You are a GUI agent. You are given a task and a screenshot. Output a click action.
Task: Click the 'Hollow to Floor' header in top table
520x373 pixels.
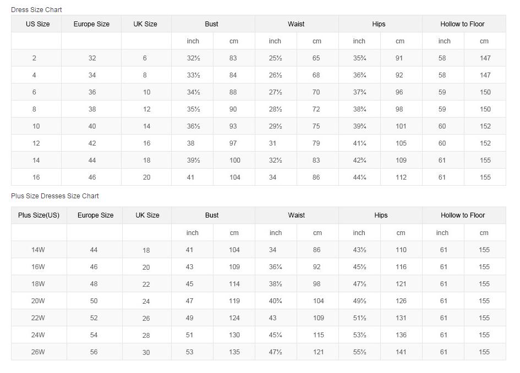tap(462, 24)
